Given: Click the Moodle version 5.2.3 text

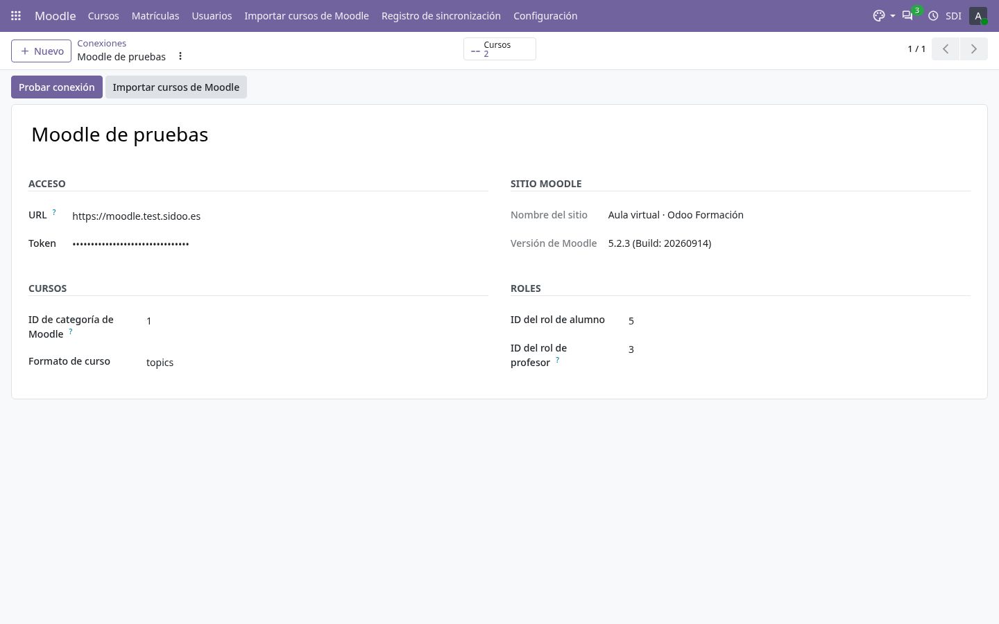Looking at the screenshot, I should (660, 243).
